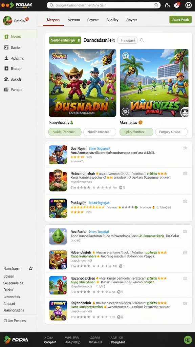Image resolution: width=195 pixels, height=347 pixels.
Task: Open the home icon in top header
Action: tap(167, 5)
